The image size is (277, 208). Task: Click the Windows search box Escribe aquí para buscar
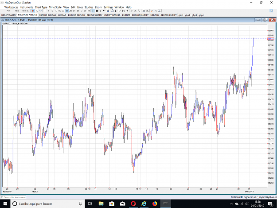tap(48, 204)
